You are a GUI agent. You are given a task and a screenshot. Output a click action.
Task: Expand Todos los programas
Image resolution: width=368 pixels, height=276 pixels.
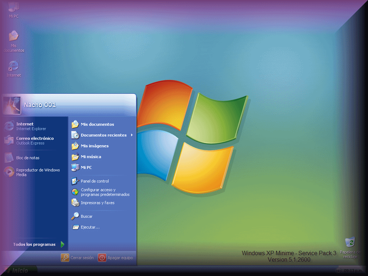click(34, 244)
